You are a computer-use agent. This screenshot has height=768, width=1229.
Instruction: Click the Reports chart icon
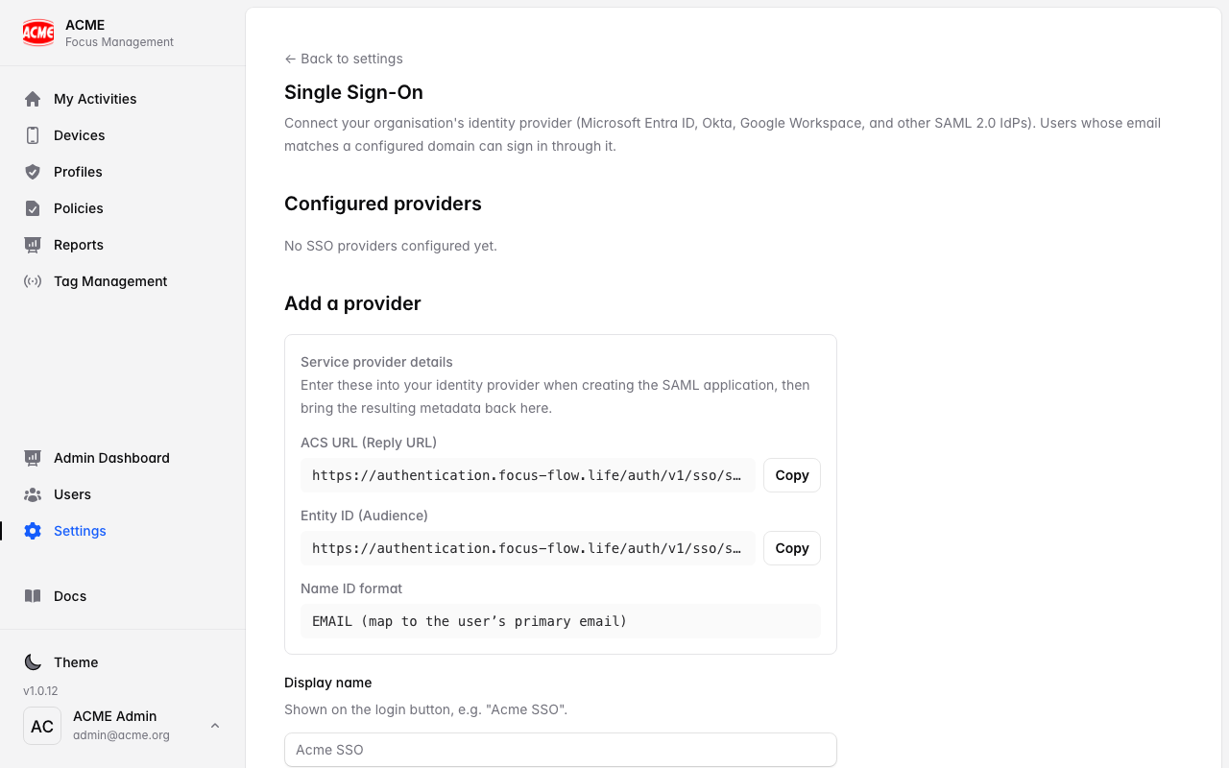33,245
